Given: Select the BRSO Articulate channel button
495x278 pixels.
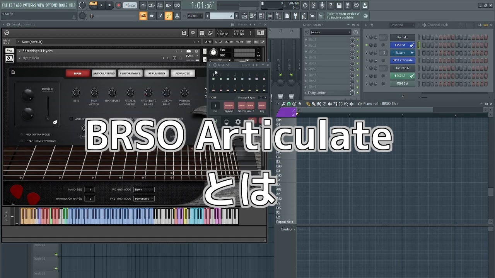Looking at the screenshot, I should pos(402,60).
